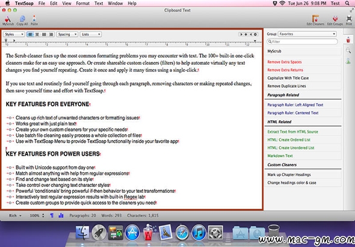Open the Group Favorites dropdown
The width and height of the screenshot is (355, 247).
[307, 34]
